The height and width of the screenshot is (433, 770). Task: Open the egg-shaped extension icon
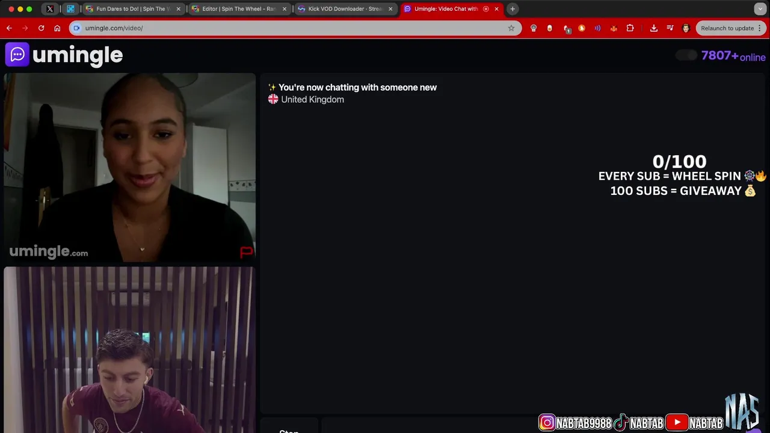pos(549,28)
